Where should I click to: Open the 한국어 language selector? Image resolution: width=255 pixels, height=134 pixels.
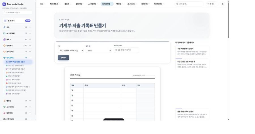coord(212,4)
